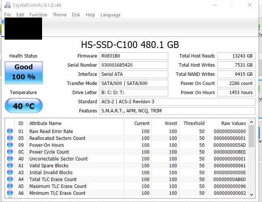Click the Features S.M.A.R.T. field
Image resolution: width=262 pixels, height=202 pixels.
coord(177,111)
